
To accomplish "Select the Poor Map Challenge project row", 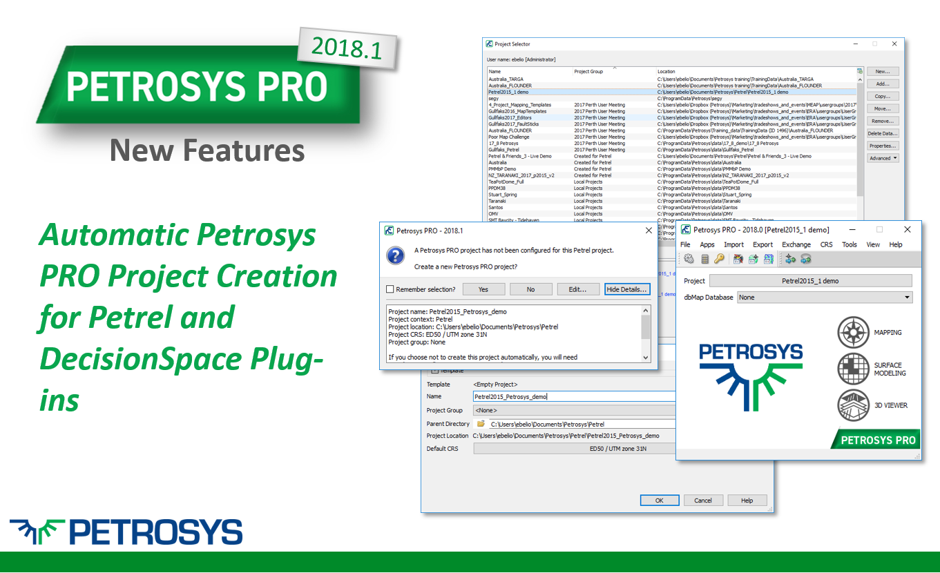I will pos(671,137).
